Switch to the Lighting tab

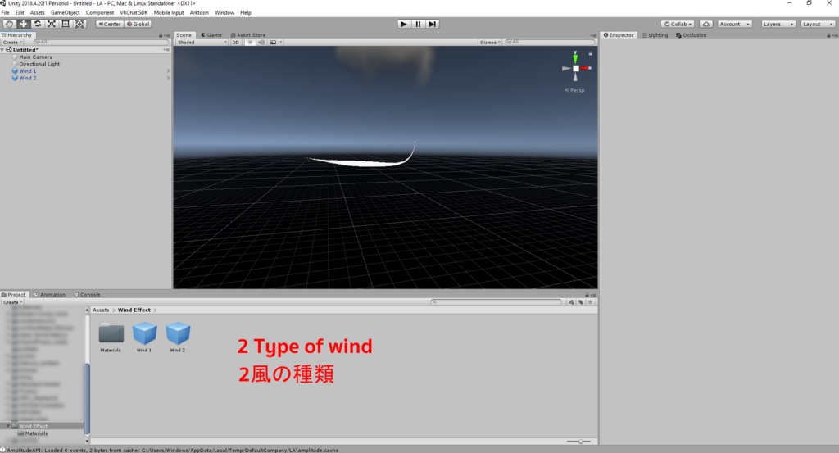tap(655, 34)
